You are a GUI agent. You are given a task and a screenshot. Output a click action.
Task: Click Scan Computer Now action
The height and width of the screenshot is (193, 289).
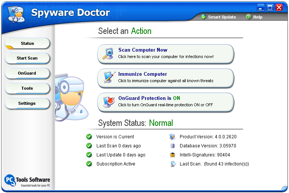pyautogui.click(x=166, y=54)
